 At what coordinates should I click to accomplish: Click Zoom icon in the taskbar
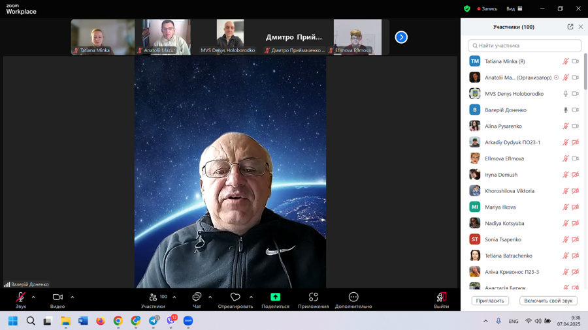click(188, 321)
